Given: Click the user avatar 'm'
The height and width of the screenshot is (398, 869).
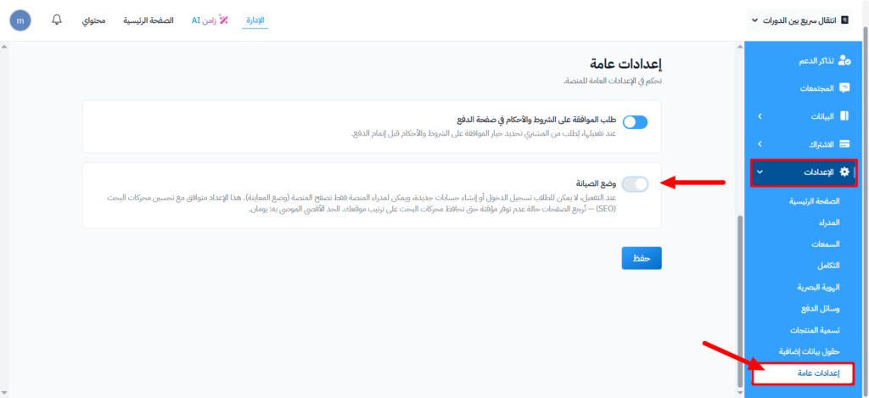Looking at the screenshot, I should click(20, 20).
